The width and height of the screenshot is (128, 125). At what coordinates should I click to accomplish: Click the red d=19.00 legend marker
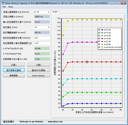click(x=102, y=39)
